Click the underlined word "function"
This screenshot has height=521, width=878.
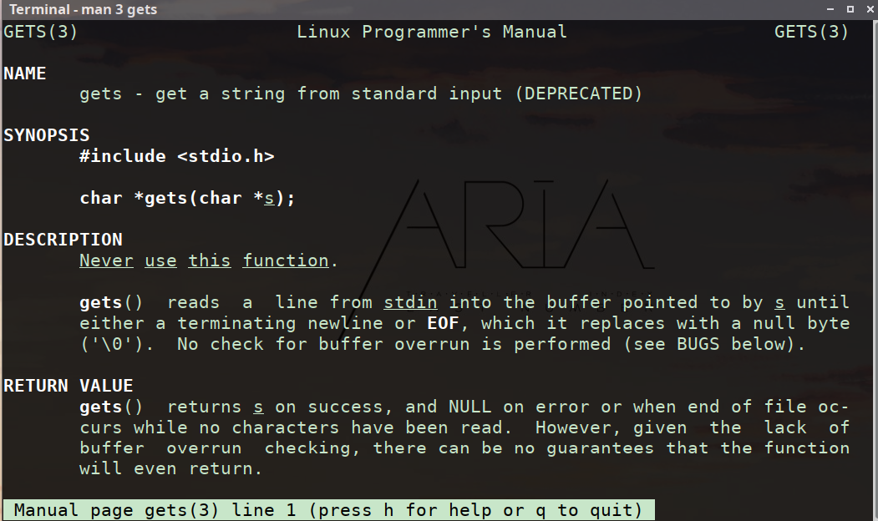pos(286,260)
